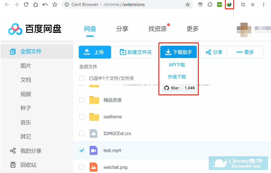Click the 1,046 star count

[190, 88]
